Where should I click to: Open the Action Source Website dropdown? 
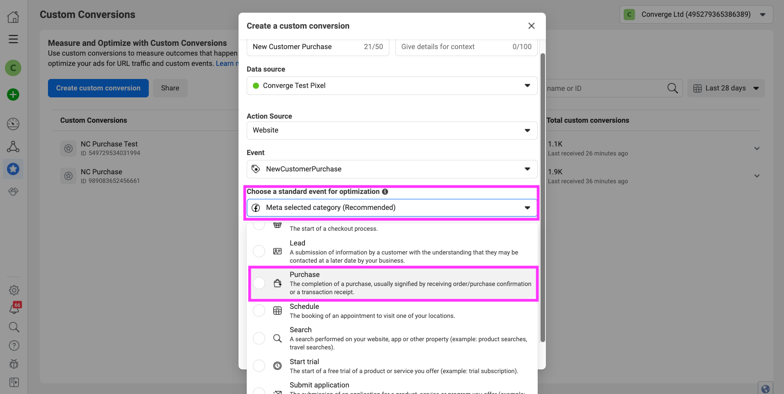click(392, 130)
